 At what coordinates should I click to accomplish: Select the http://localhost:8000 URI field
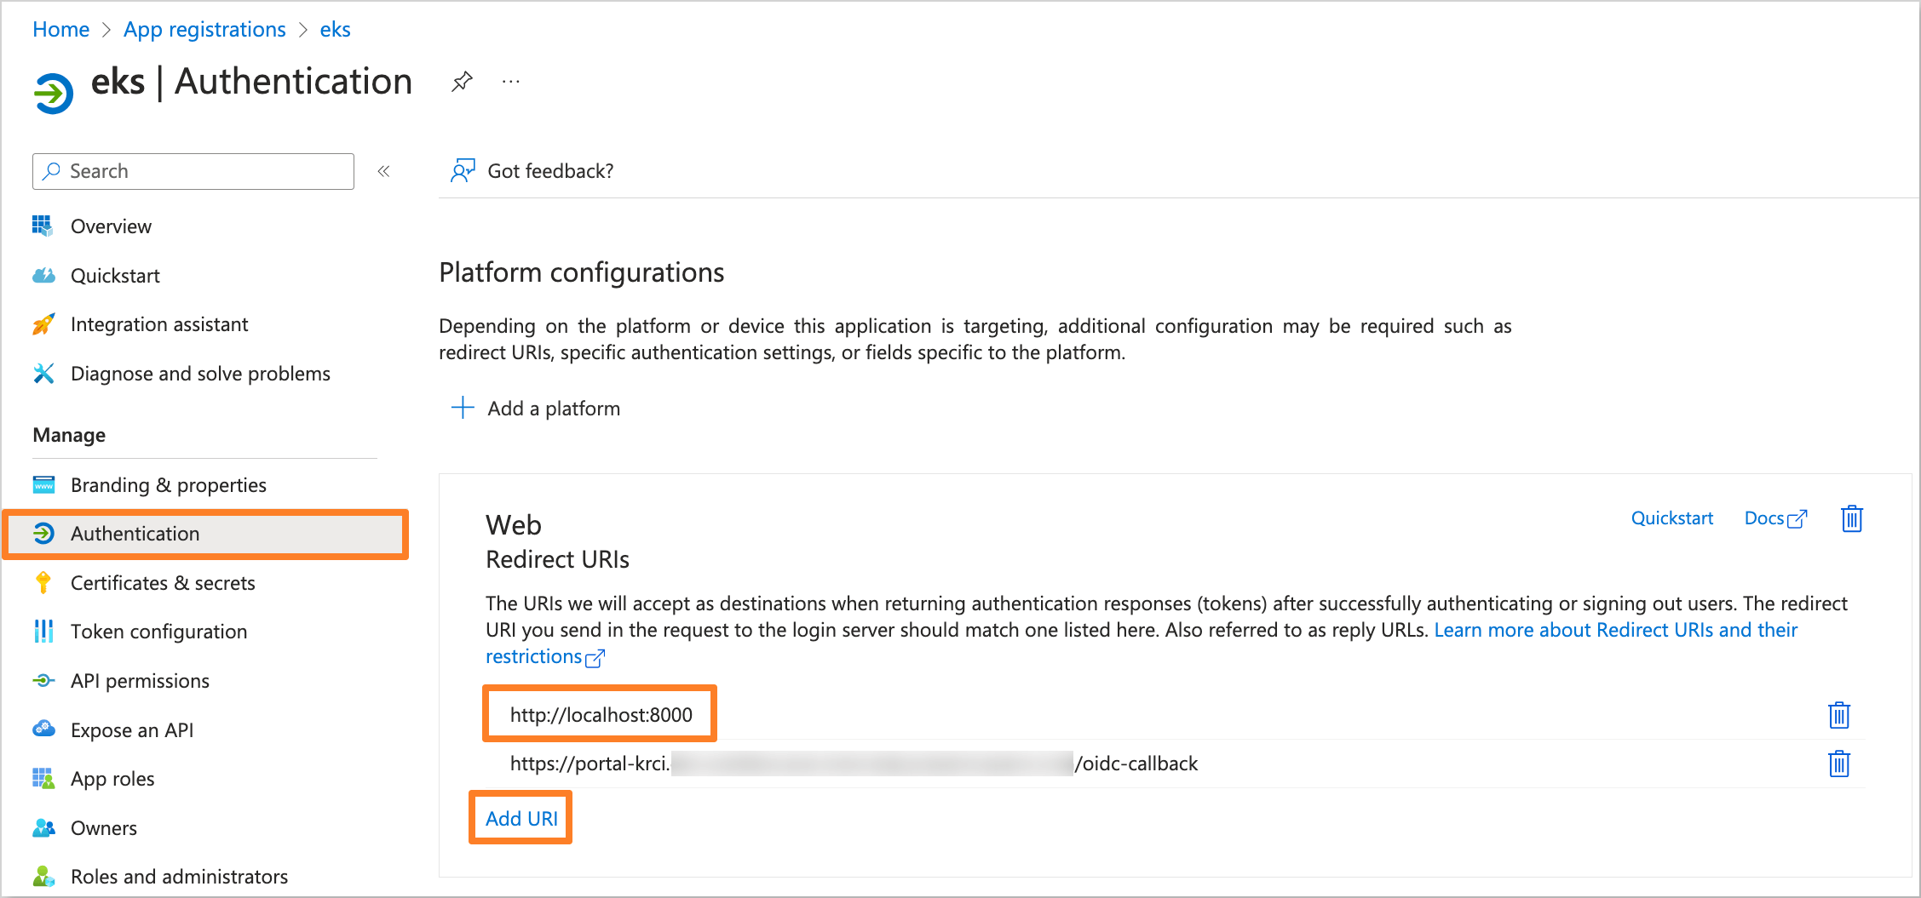tap(601, 715)
